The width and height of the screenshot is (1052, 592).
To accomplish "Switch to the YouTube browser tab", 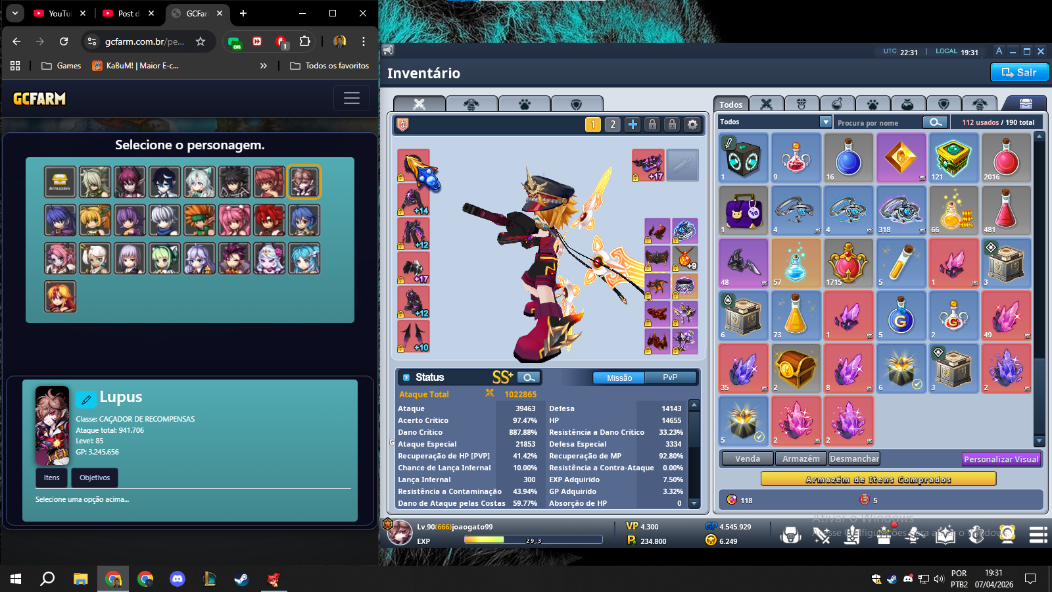I will [60, 13].
